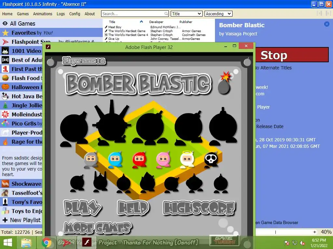This screenshot has width=333, height=249.
Task: Select the white angel bomber character
Action: pyautogui.click(x=187, y=159)
